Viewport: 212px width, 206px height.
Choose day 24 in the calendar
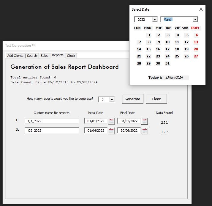point(167,56)
